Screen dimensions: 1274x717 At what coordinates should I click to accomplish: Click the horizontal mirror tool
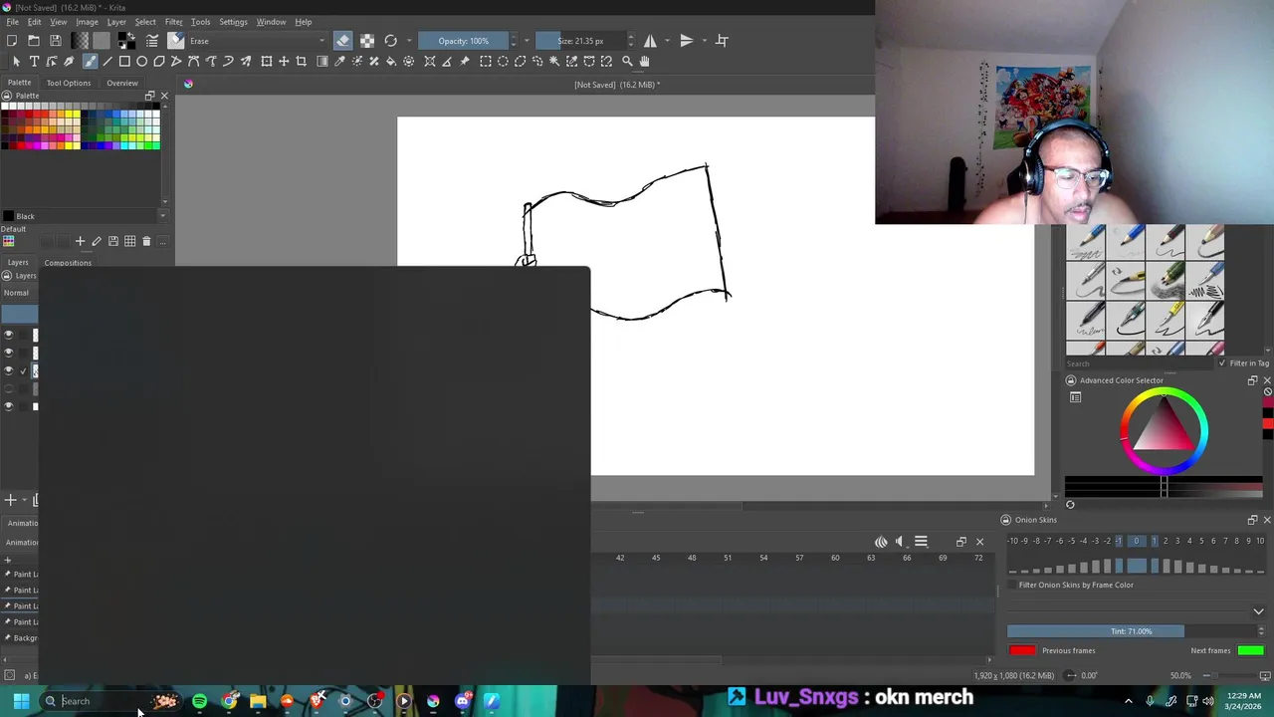650,41
